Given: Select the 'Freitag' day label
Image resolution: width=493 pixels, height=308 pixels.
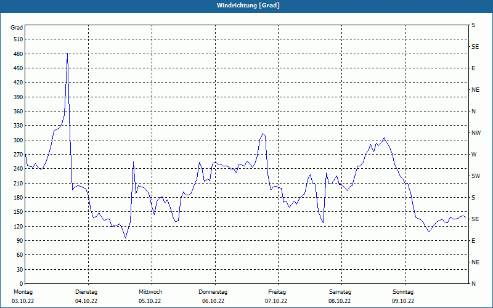Looking at the screenshot, I should (x=277, y=292).
